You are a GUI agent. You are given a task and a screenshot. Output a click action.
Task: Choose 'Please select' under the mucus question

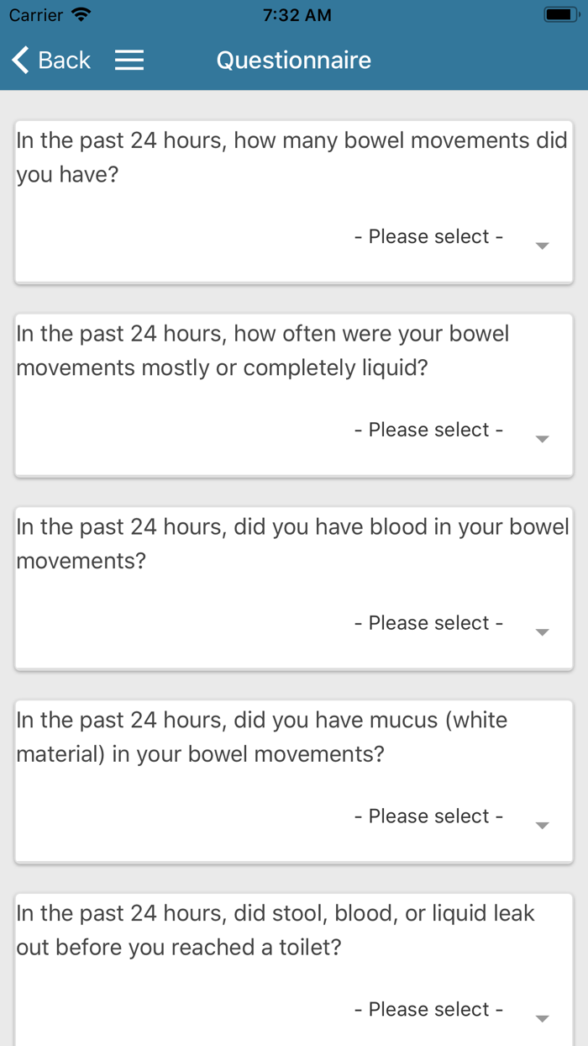[x=428, y=816]
